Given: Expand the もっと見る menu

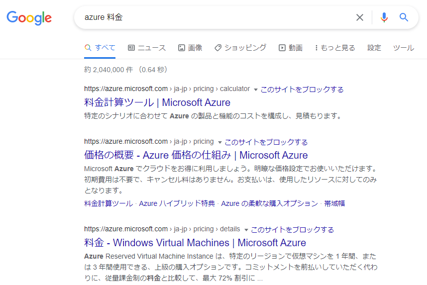Looking at the screenshot, I should tap(335, 48).
